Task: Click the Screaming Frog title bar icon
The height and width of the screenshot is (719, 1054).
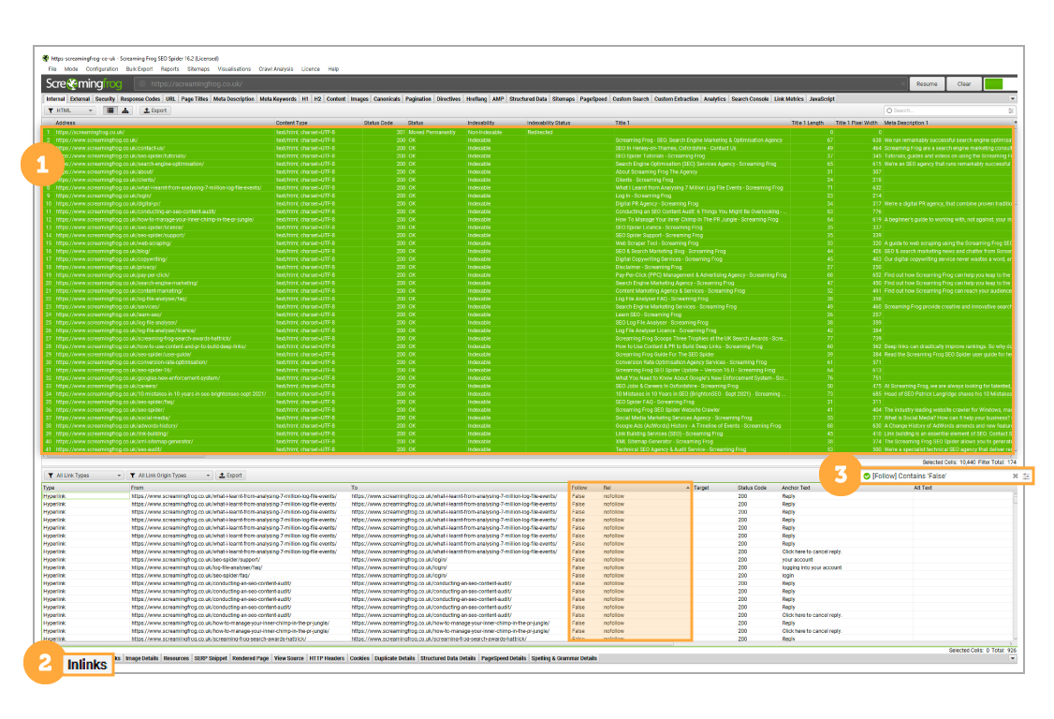Action: (x=46, y=59)
